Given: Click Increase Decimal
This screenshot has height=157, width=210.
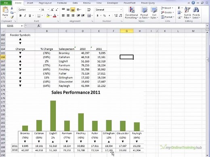Looking at the screenshot, I should (x=116, y=16).
